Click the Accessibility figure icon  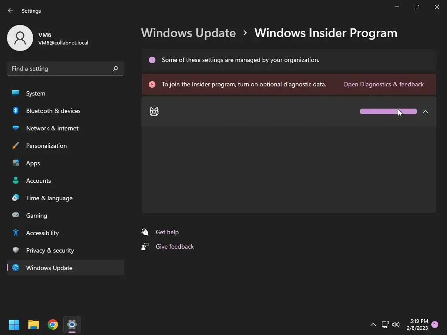tap(16, 233)
